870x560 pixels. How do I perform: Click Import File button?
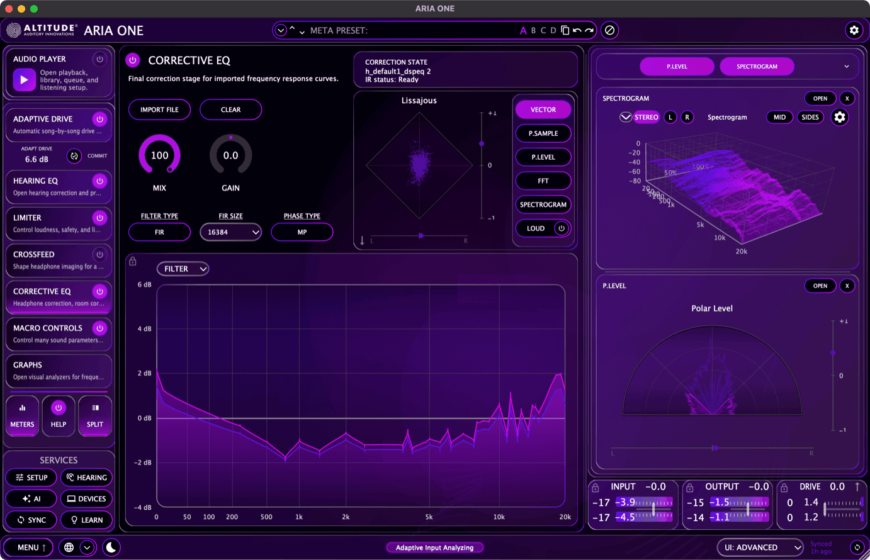[x=160, y=109]
